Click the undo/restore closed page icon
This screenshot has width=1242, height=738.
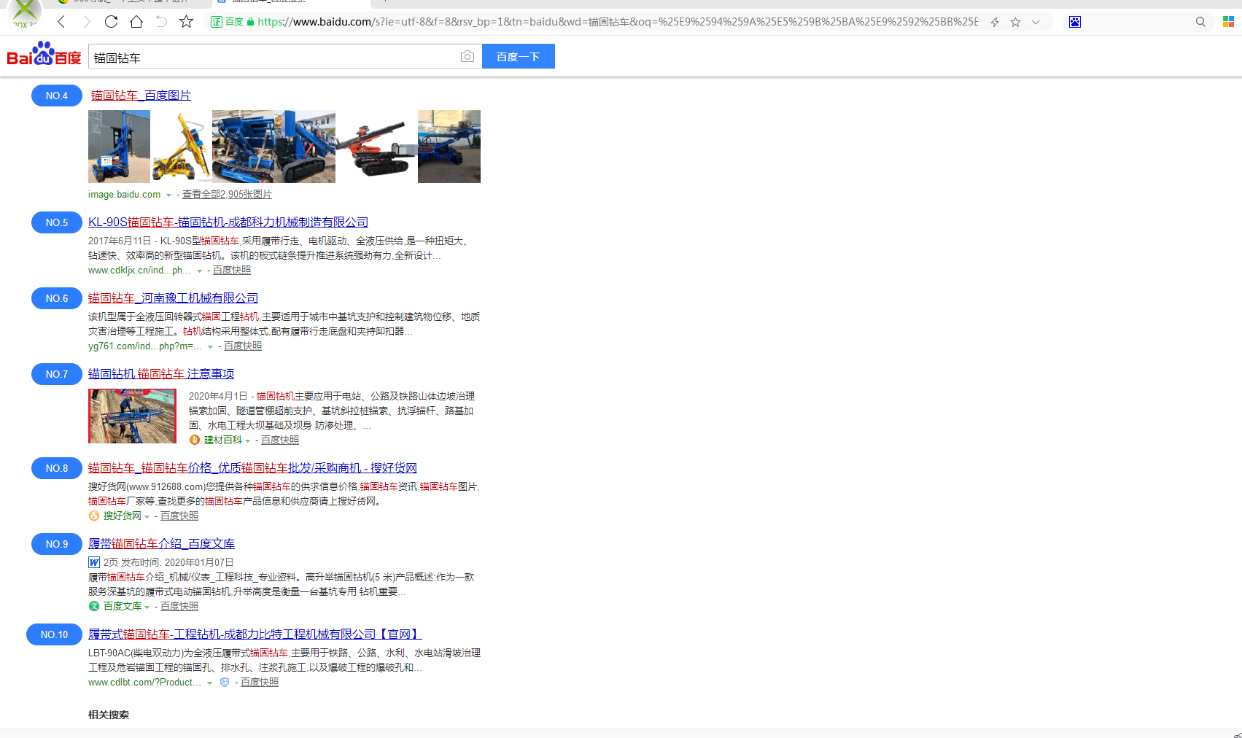point(161,22)
